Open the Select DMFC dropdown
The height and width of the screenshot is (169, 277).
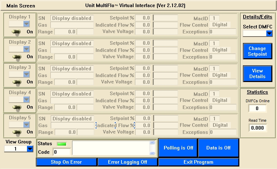coord(269,33)
